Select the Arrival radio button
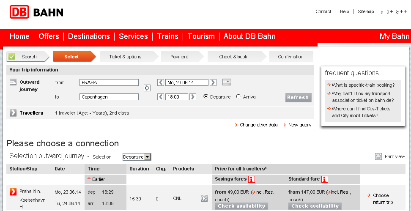Viewport: 411px width, 211px height. pyautogui.click(x=238, y=96)
